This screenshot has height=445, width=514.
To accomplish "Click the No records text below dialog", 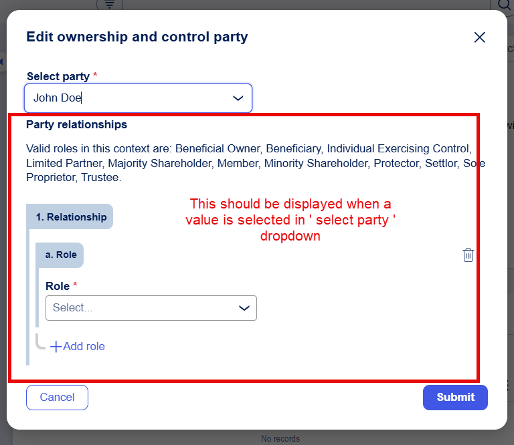I will pos(280,439).
